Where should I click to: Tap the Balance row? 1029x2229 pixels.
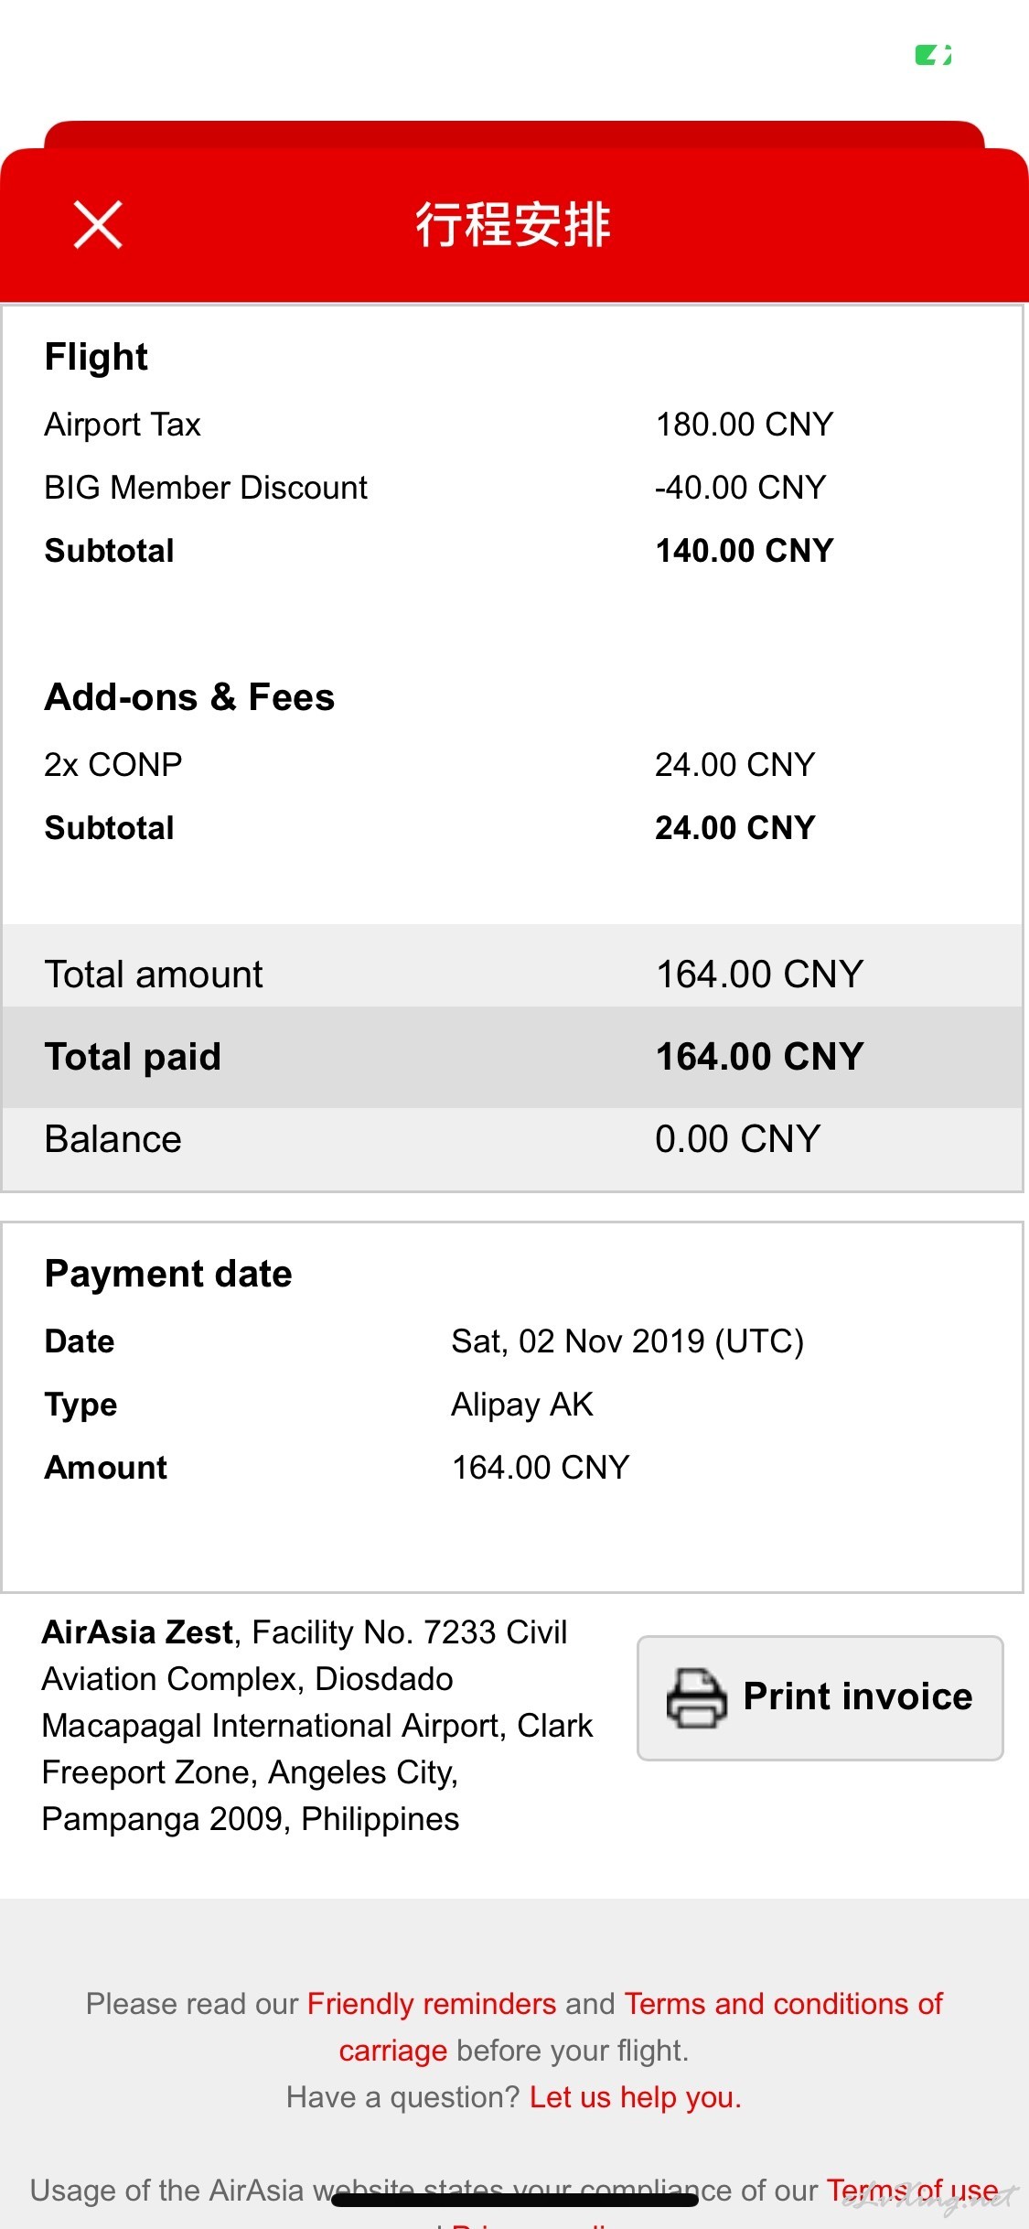tap(512, 1140)
